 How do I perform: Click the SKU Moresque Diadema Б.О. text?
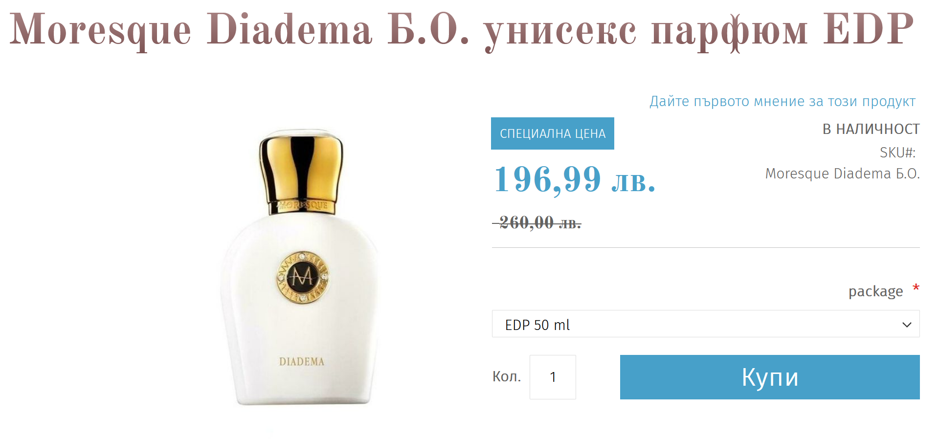[x=843, y=174]
